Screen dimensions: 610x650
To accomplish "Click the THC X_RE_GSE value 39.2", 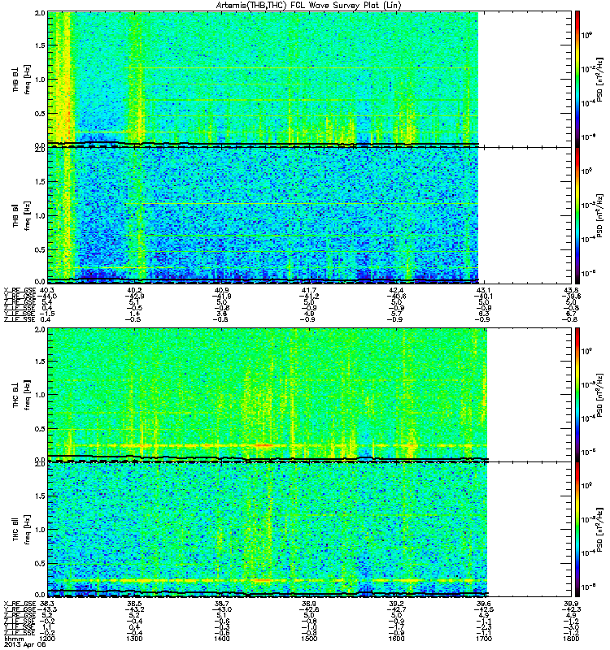I will 396,604.
